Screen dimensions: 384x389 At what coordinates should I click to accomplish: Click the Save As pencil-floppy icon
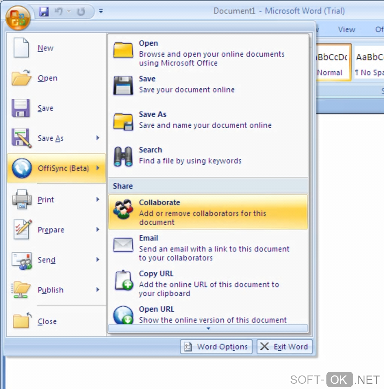pyautogui.click(x=21, y=138)
